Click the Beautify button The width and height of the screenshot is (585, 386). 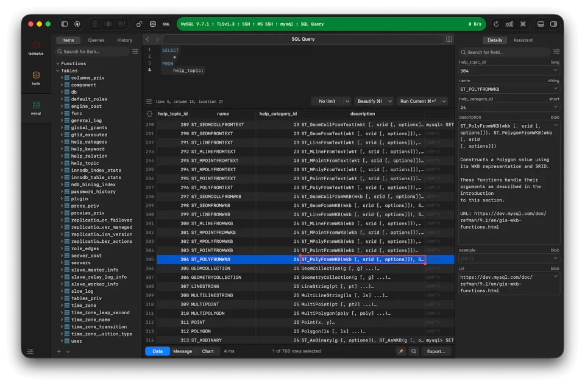click(x=370, y=101)
